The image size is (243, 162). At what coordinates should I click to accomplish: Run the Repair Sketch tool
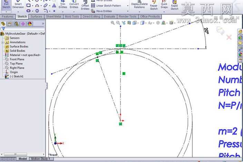pyautogui.click(x=154, y=5)
